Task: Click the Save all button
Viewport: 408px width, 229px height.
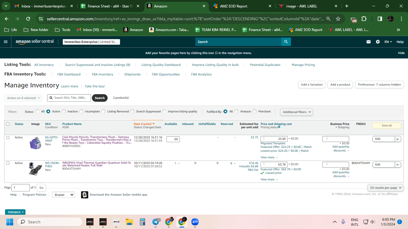Action: (x=387, y=126)
